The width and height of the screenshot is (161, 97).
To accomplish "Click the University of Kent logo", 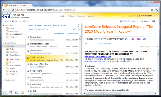I will tap(6, 16).
